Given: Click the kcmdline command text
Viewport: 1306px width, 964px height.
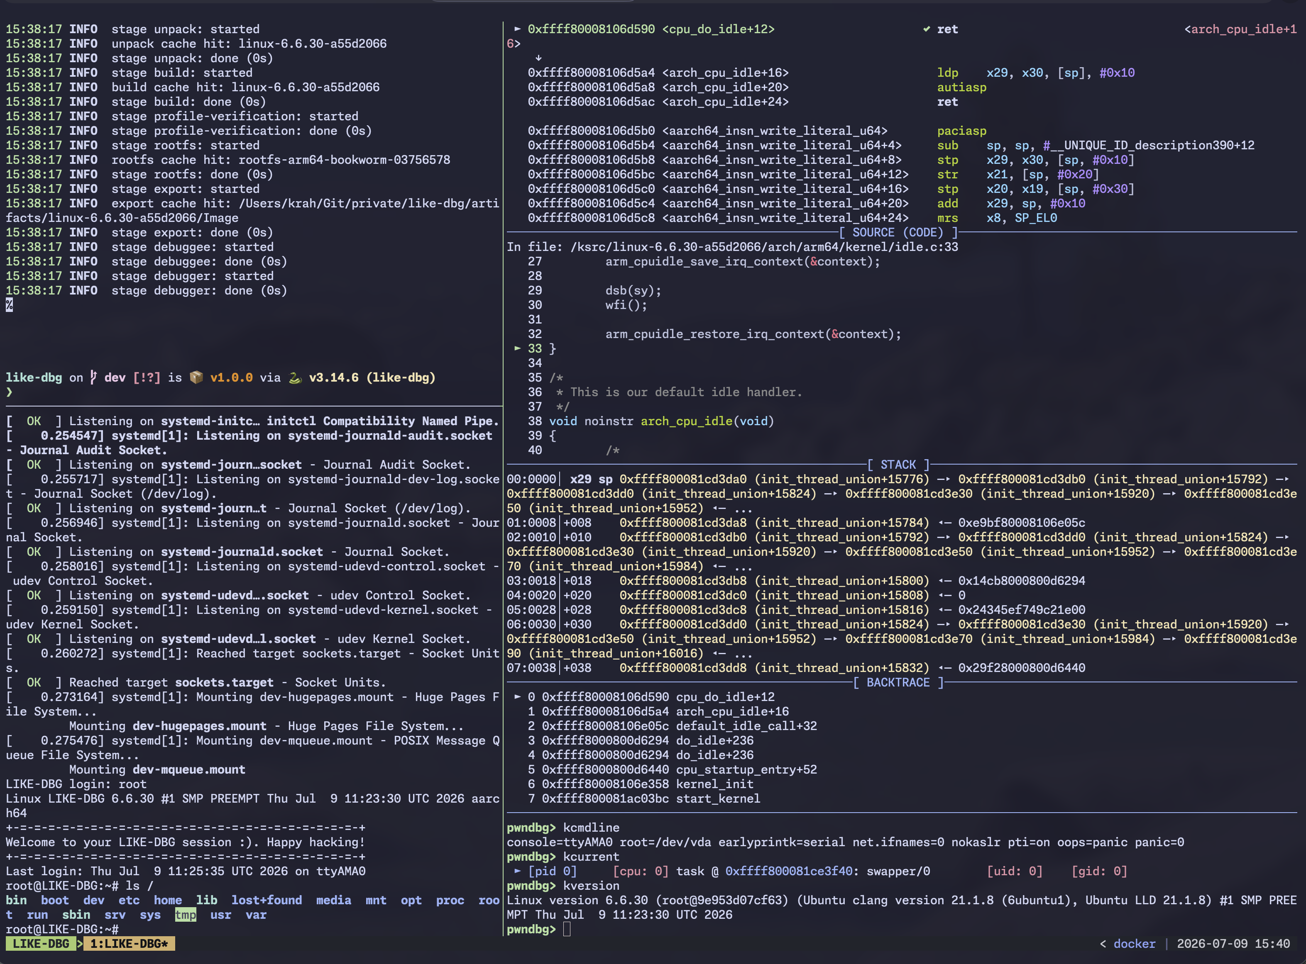Looking at the screenshot, I should point(591,828).
